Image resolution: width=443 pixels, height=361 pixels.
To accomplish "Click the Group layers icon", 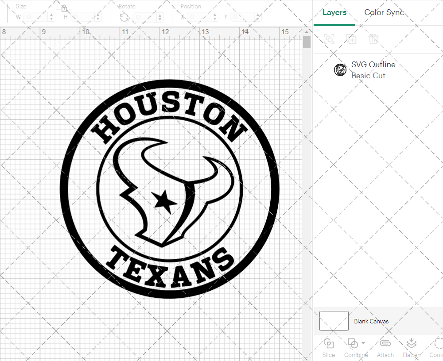I will point(329,39).
